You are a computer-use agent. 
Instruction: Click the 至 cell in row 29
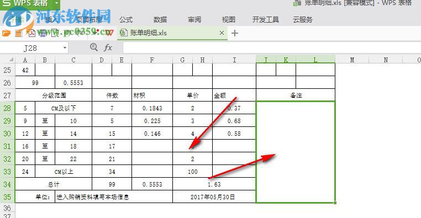tap(45, 121)
